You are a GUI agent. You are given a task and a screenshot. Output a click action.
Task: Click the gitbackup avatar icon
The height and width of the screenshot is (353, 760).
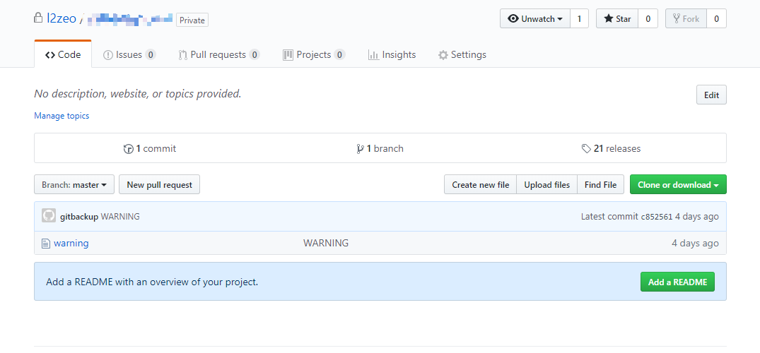click(48, 216)
